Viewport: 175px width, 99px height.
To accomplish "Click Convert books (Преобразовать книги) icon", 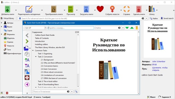I will click(x=54, y=9).
